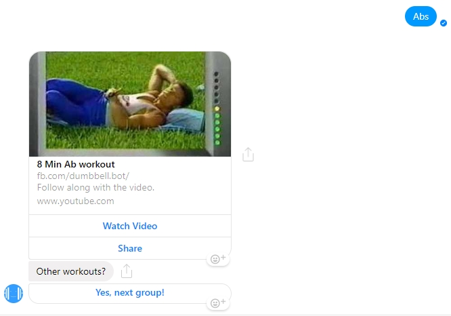Click share icon next to 'Other workouts?' message
The width and height of the screenshot is (451, 316).
pos(127,271)
